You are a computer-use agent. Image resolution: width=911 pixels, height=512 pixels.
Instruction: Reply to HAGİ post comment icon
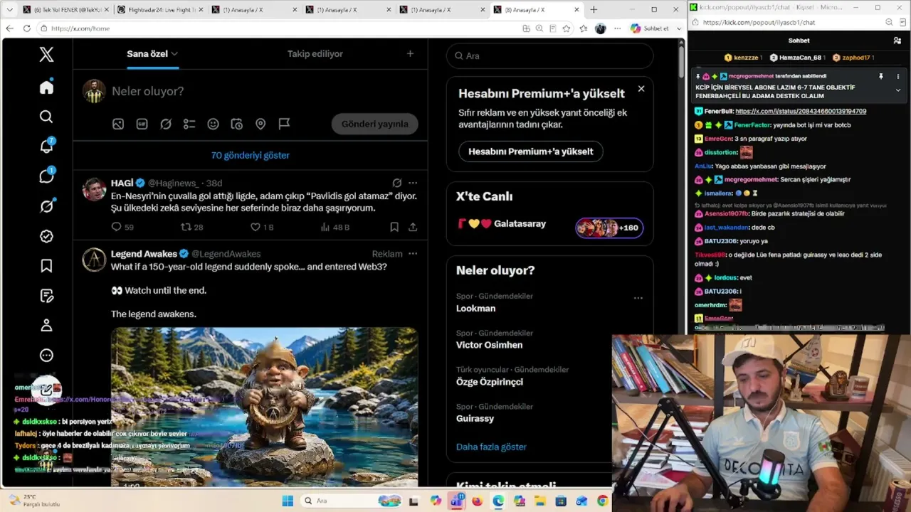pos(117,227)
